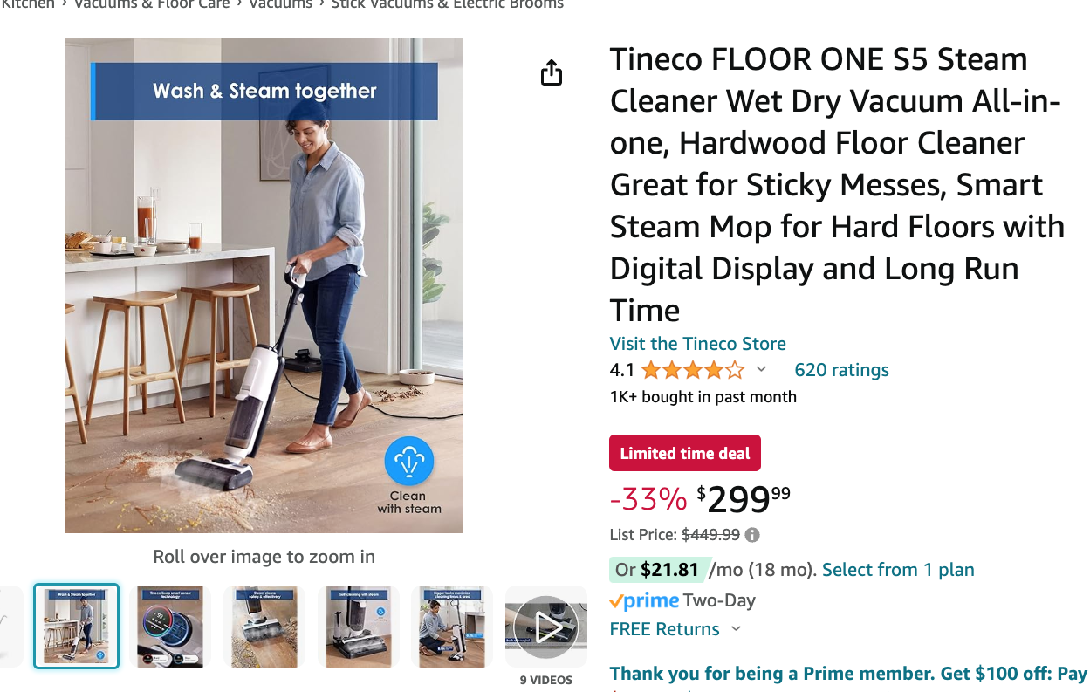The width and height of the screenshot is (1090, 692).
Task: Click Select from 1 plan link
Action: [898, 570]
